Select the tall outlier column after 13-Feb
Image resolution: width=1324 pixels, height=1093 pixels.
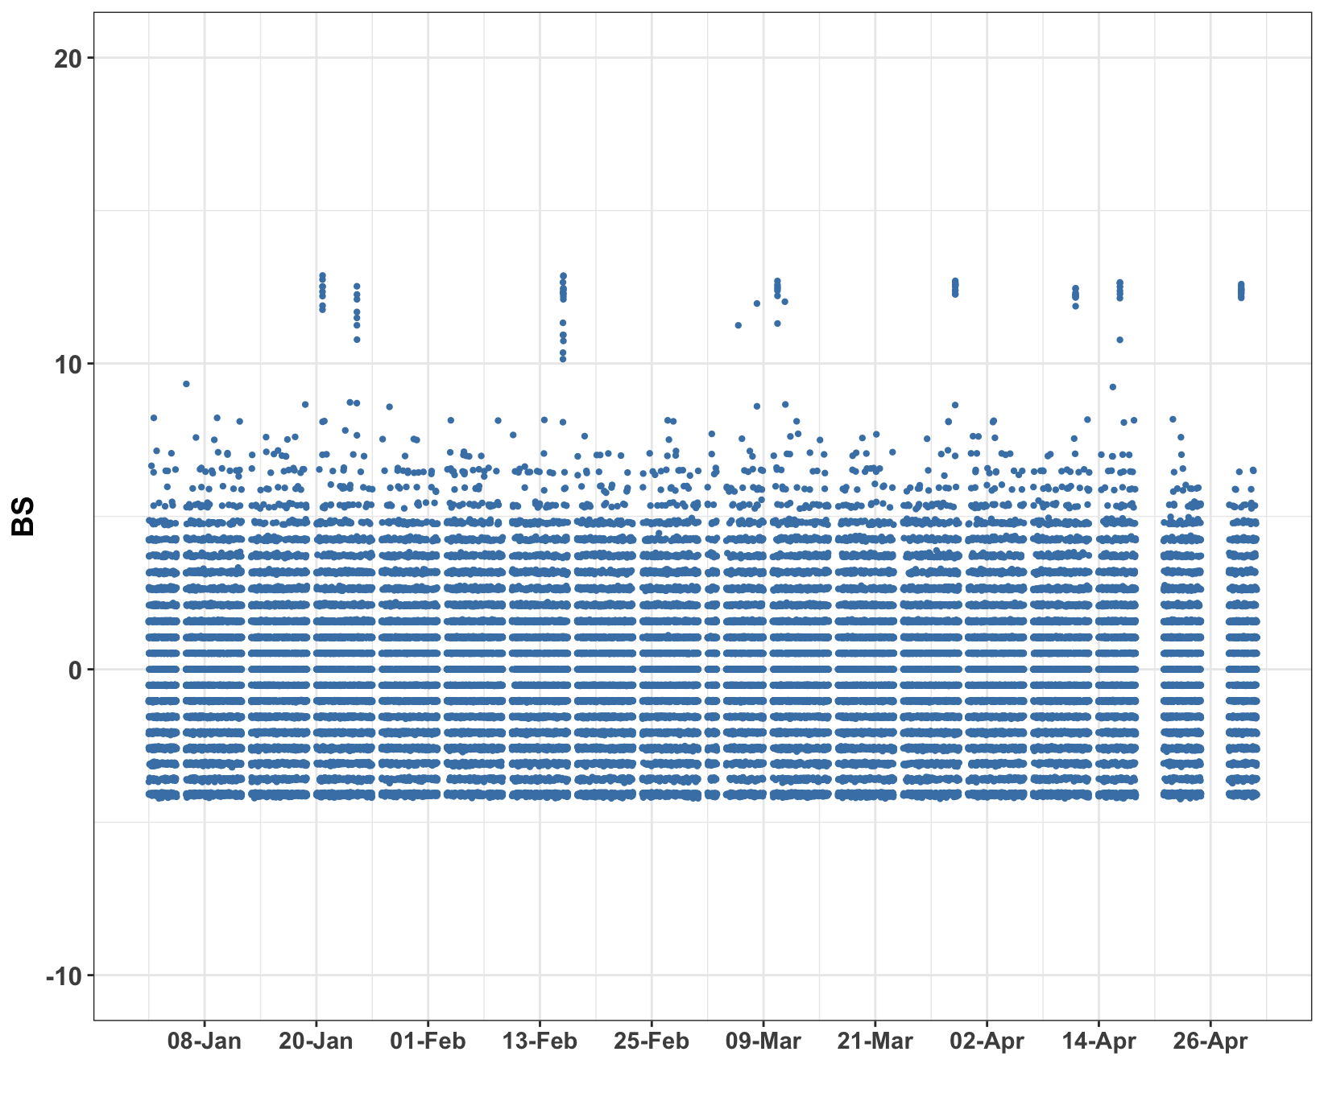coord(563,316)
